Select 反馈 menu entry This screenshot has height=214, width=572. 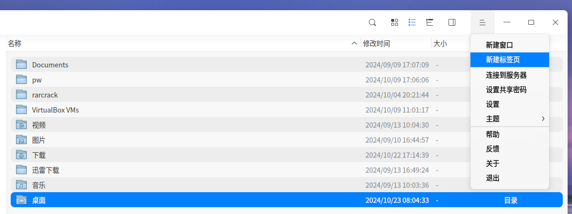click(510, 149)
